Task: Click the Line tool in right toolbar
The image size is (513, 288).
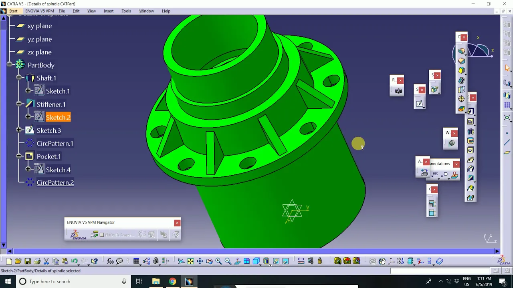Action: 507,142
